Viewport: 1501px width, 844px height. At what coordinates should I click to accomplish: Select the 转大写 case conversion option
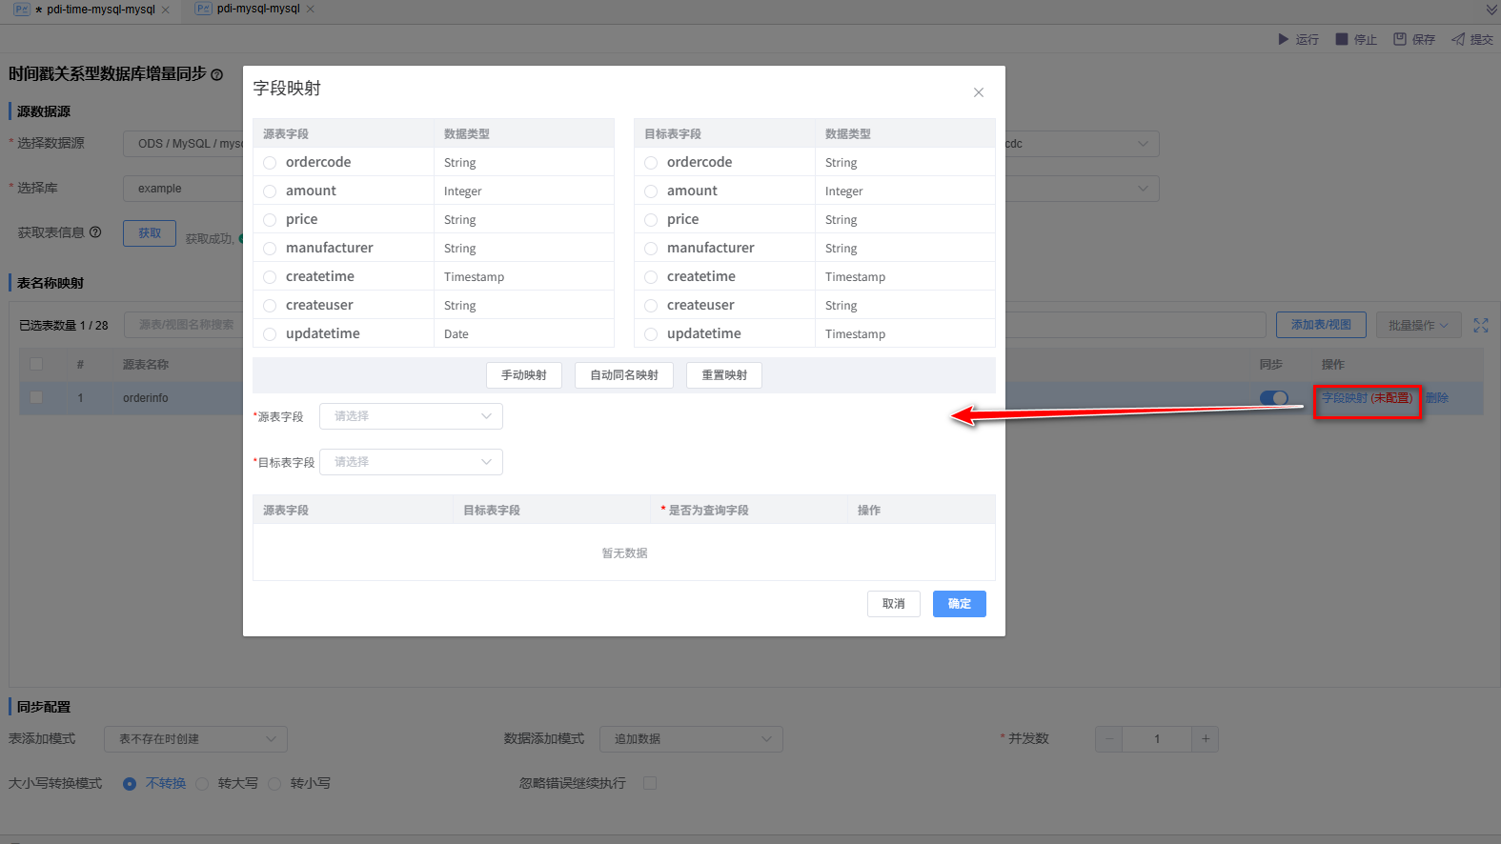[202, 784]
